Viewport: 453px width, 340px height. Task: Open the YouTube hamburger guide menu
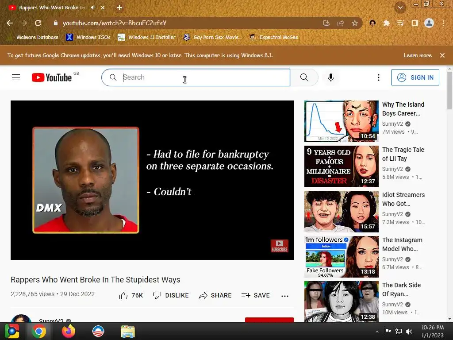(x=16, y=77)
